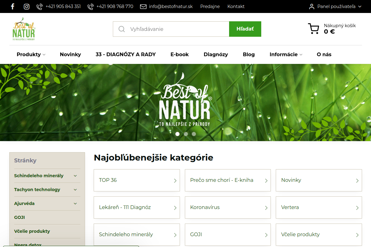Open the Vertera category card
The height and width of the screenshot is (247, 371).
point(319,207)
